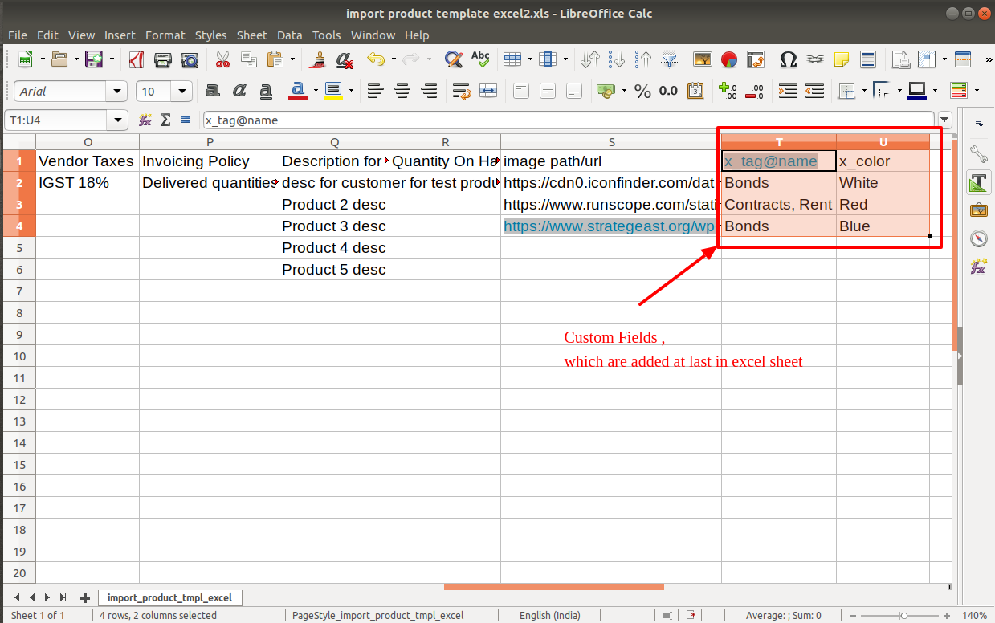Click the Paste clipboard icon

tap(275, 59)
